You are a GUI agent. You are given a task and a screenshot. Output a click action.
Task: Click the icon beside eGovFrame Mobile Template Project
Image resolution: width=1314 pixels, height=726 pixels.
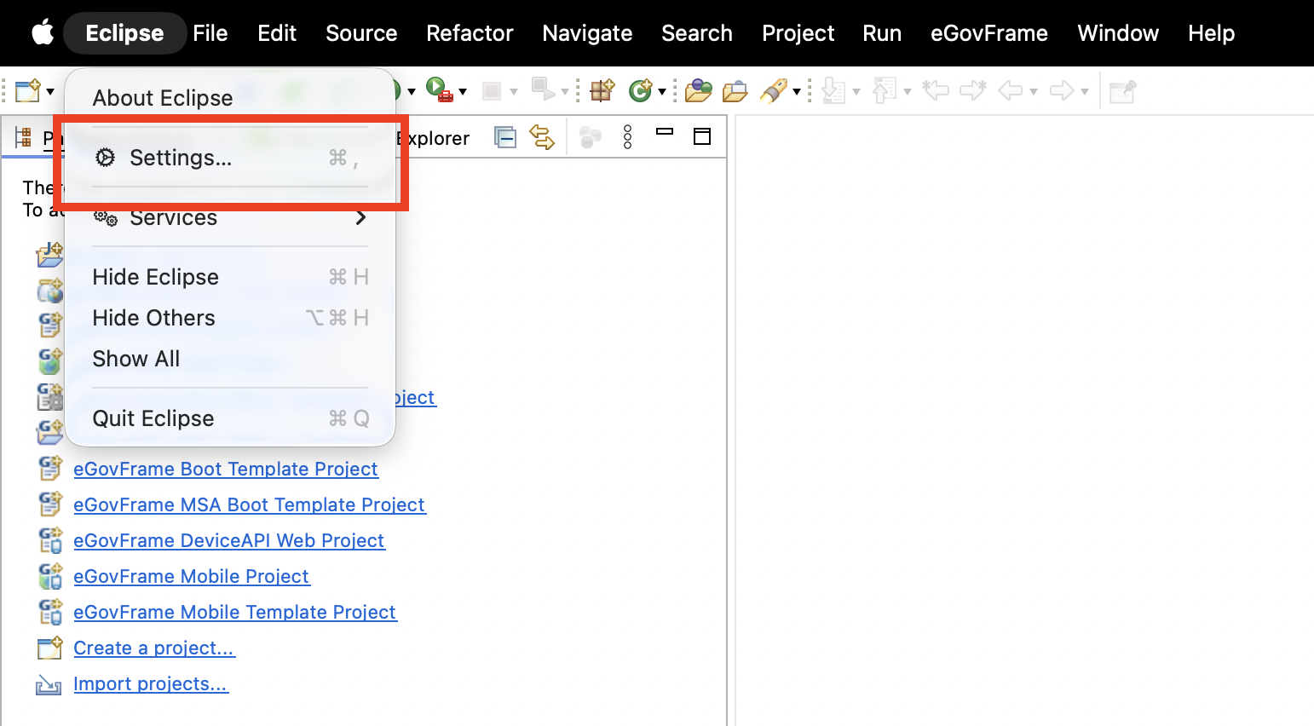(50, 612)
